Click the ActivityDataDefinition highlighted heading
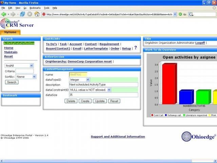Screen dimensions: 217x163 (x=19, y=43)
